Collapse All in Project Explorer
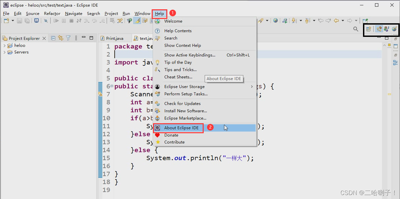Viewport: 400px width, 199px height. (53, 38)
